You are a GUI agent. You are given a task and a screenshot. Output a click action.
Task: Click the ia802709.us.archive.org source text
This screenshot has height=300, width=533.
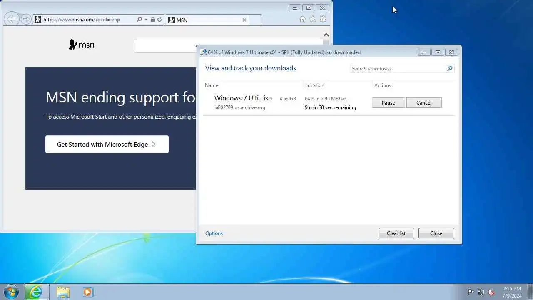click(x=240, y=107)
